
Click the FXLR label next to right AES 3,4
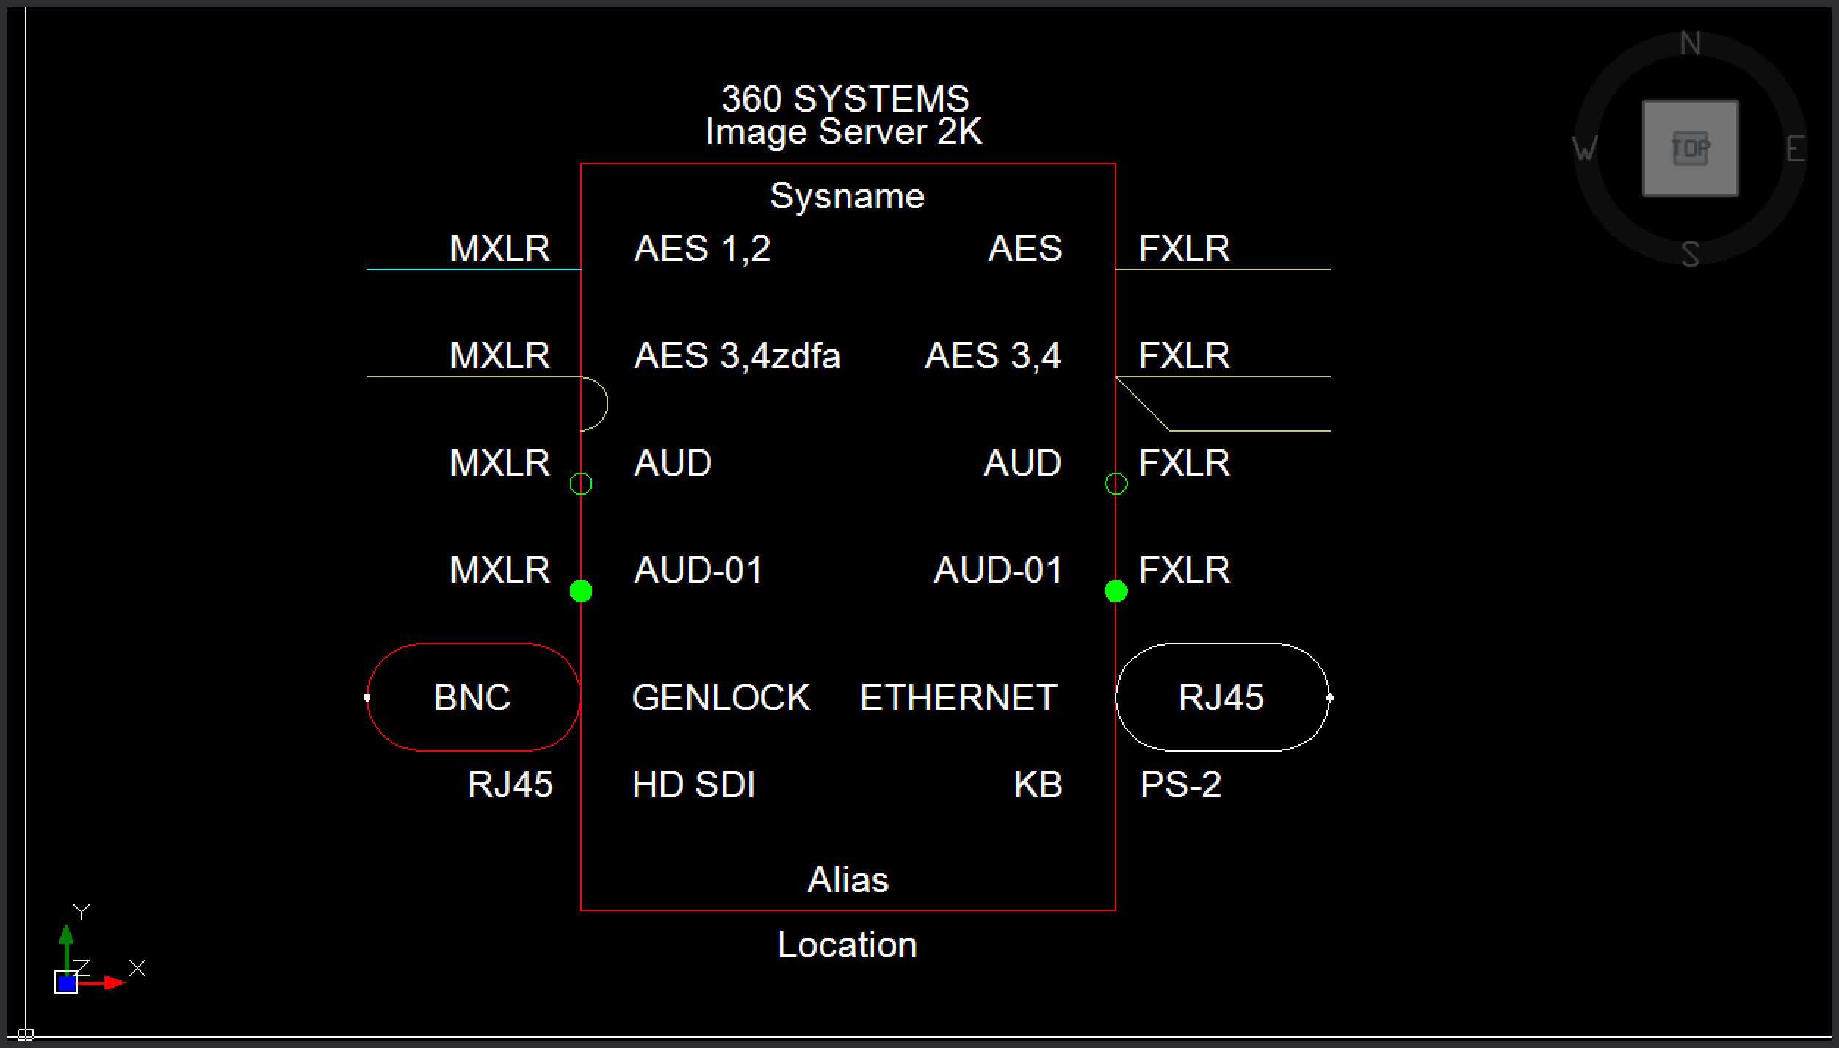click(x=1185, y=356)
